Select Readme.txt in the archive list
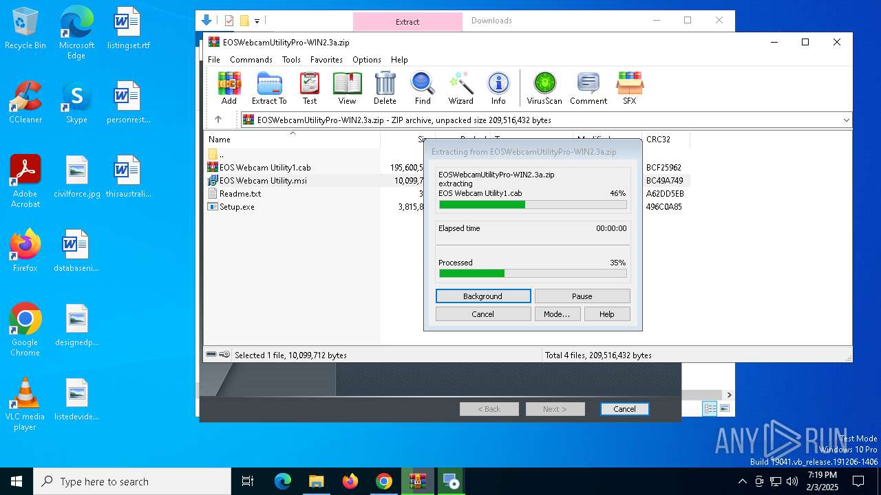Image resolution: width=881 pixels, height=495 pixels. coord(240,194)
